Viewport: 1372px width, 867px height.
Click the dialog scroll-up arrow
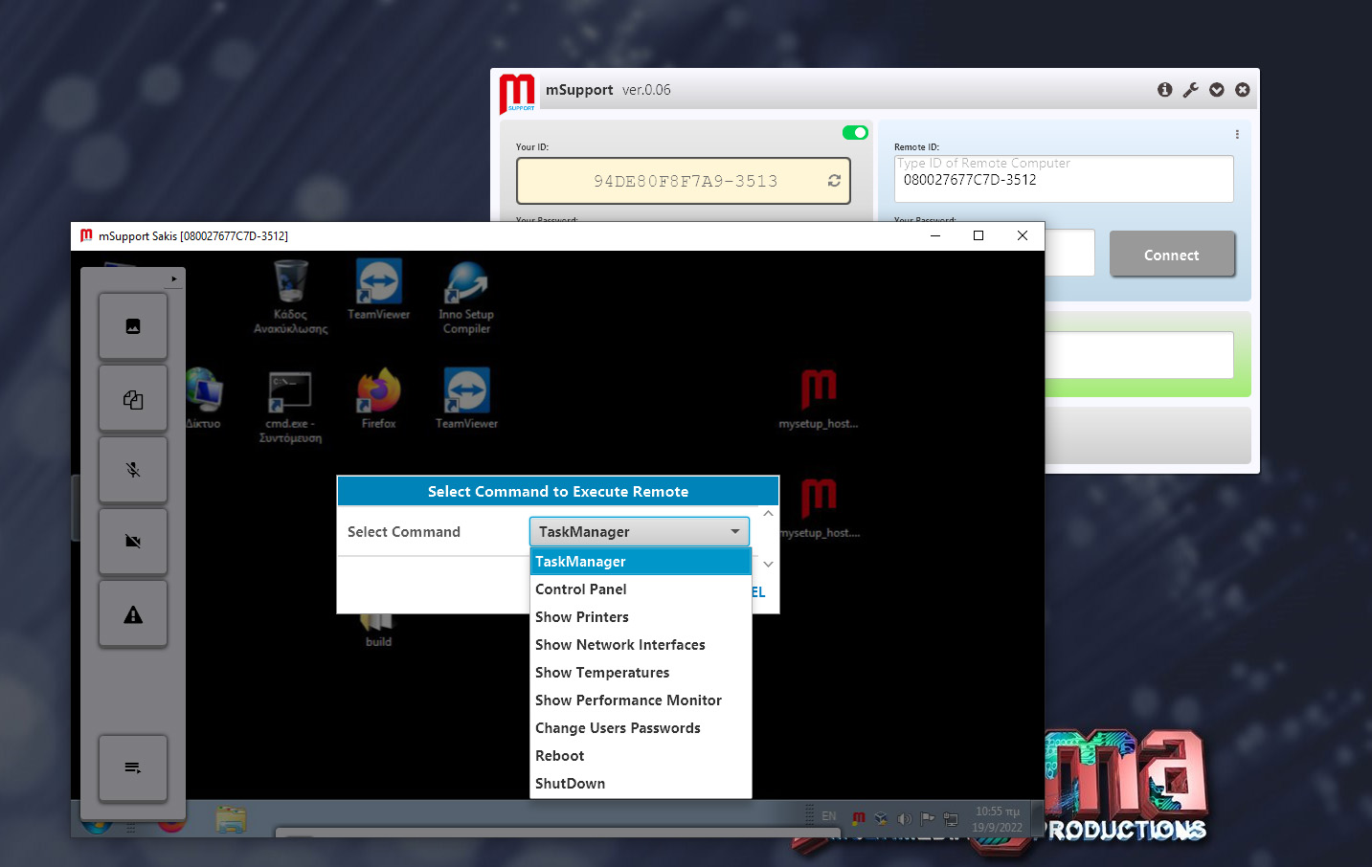[768, 514]
